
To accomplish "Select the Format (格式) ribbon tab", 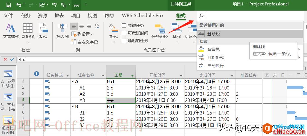I will coord(181,16).
